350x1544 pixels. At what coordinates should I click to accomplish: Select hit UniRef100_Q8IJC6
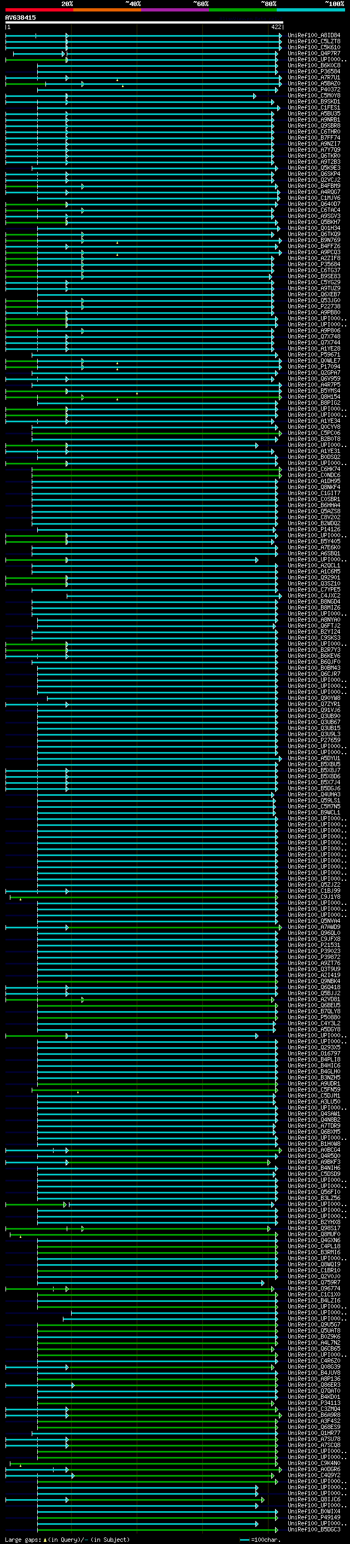click(313, 1499)
